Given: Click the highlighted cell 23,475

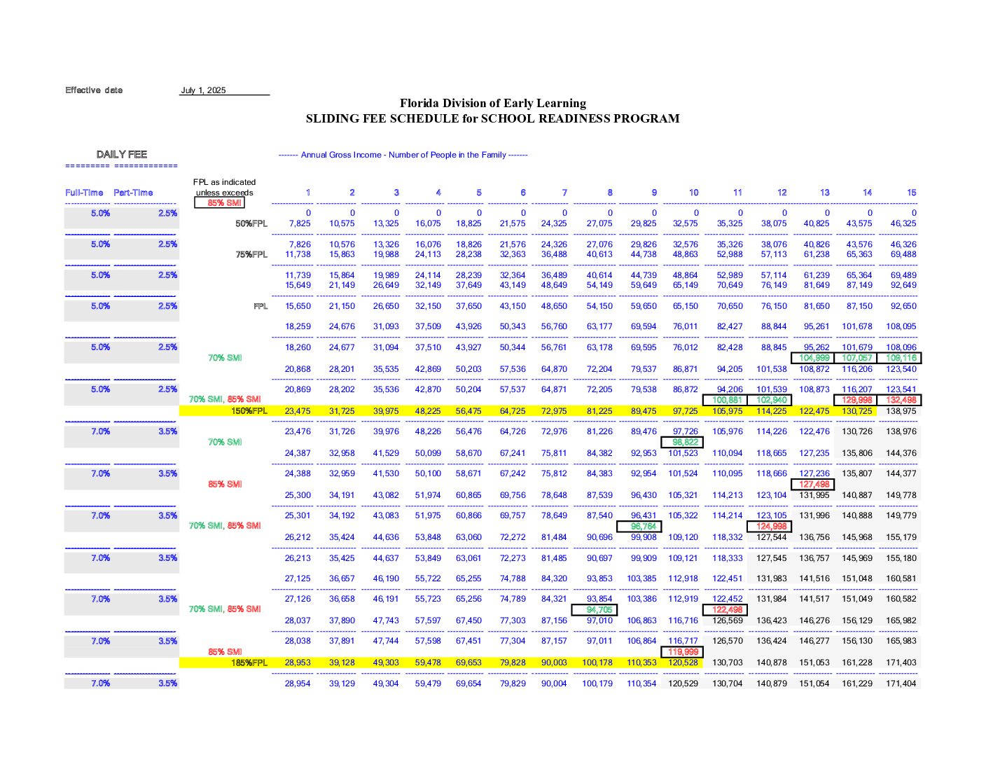Looking at the screenshot, I should [298, 411].
